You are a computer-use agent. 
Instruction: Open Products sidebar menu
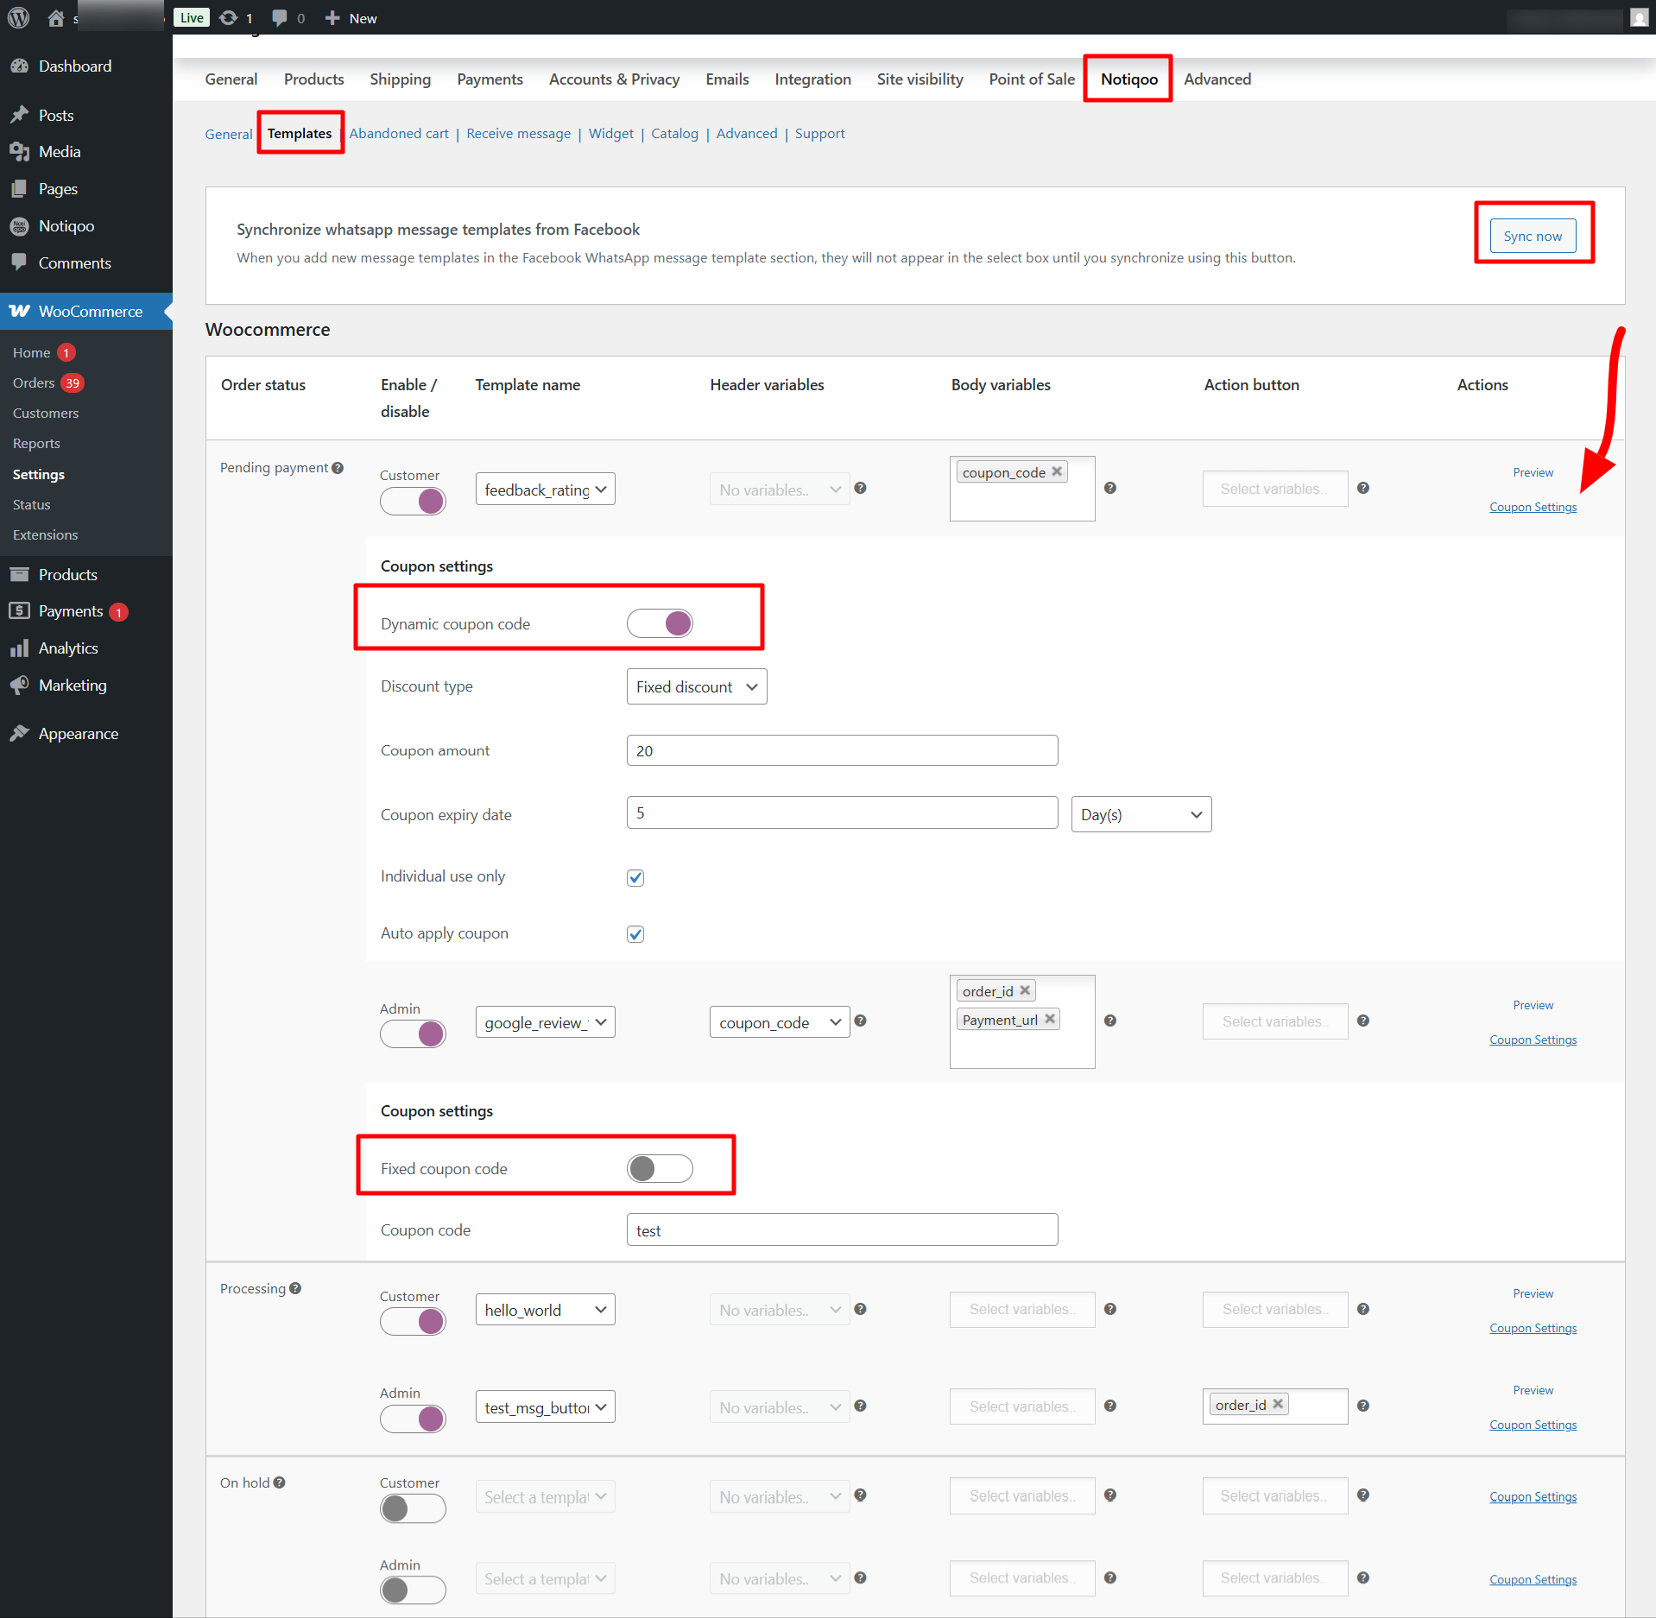(x=67, y=574)
